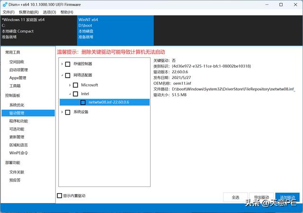Enable the 显示内置驱动 checkbox
The width and height of the screenshot is (303, 213).
60,195
